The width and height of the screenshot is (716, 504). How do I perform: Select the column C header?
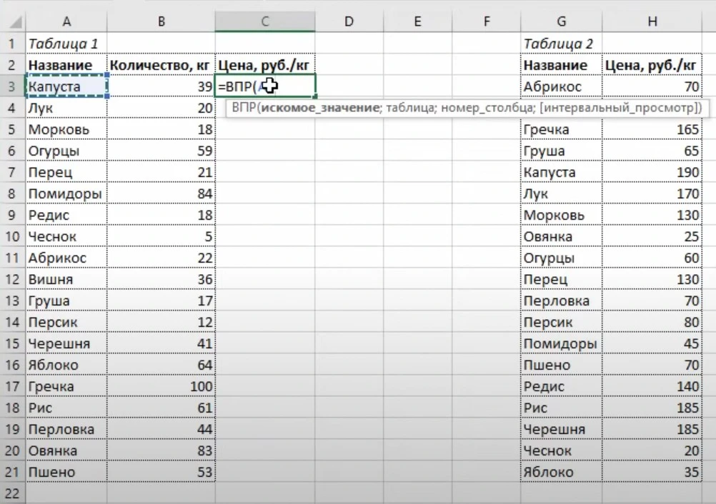264,21
